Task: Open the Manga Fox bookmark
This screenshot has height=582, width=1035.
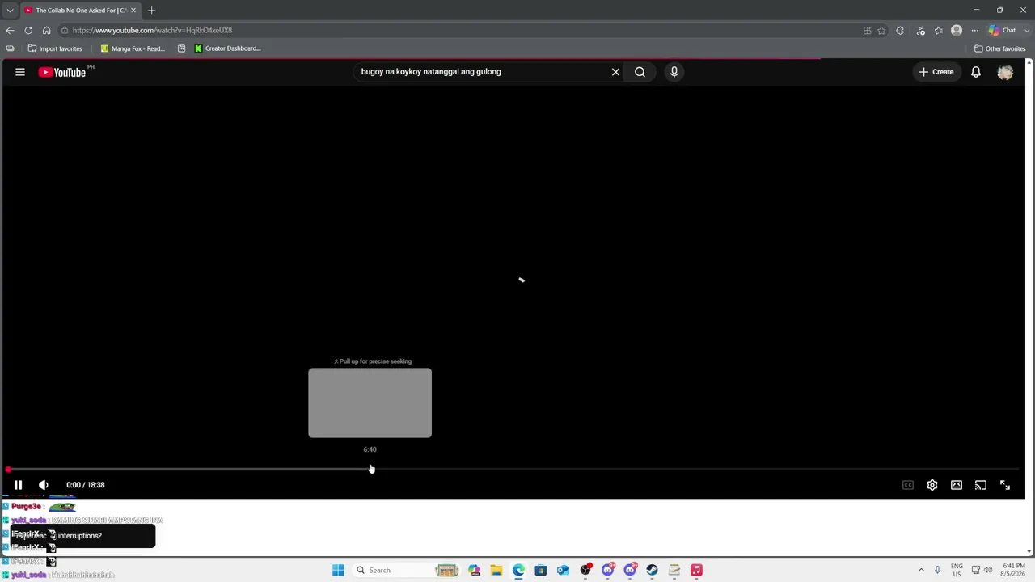Action: (133, 48)
